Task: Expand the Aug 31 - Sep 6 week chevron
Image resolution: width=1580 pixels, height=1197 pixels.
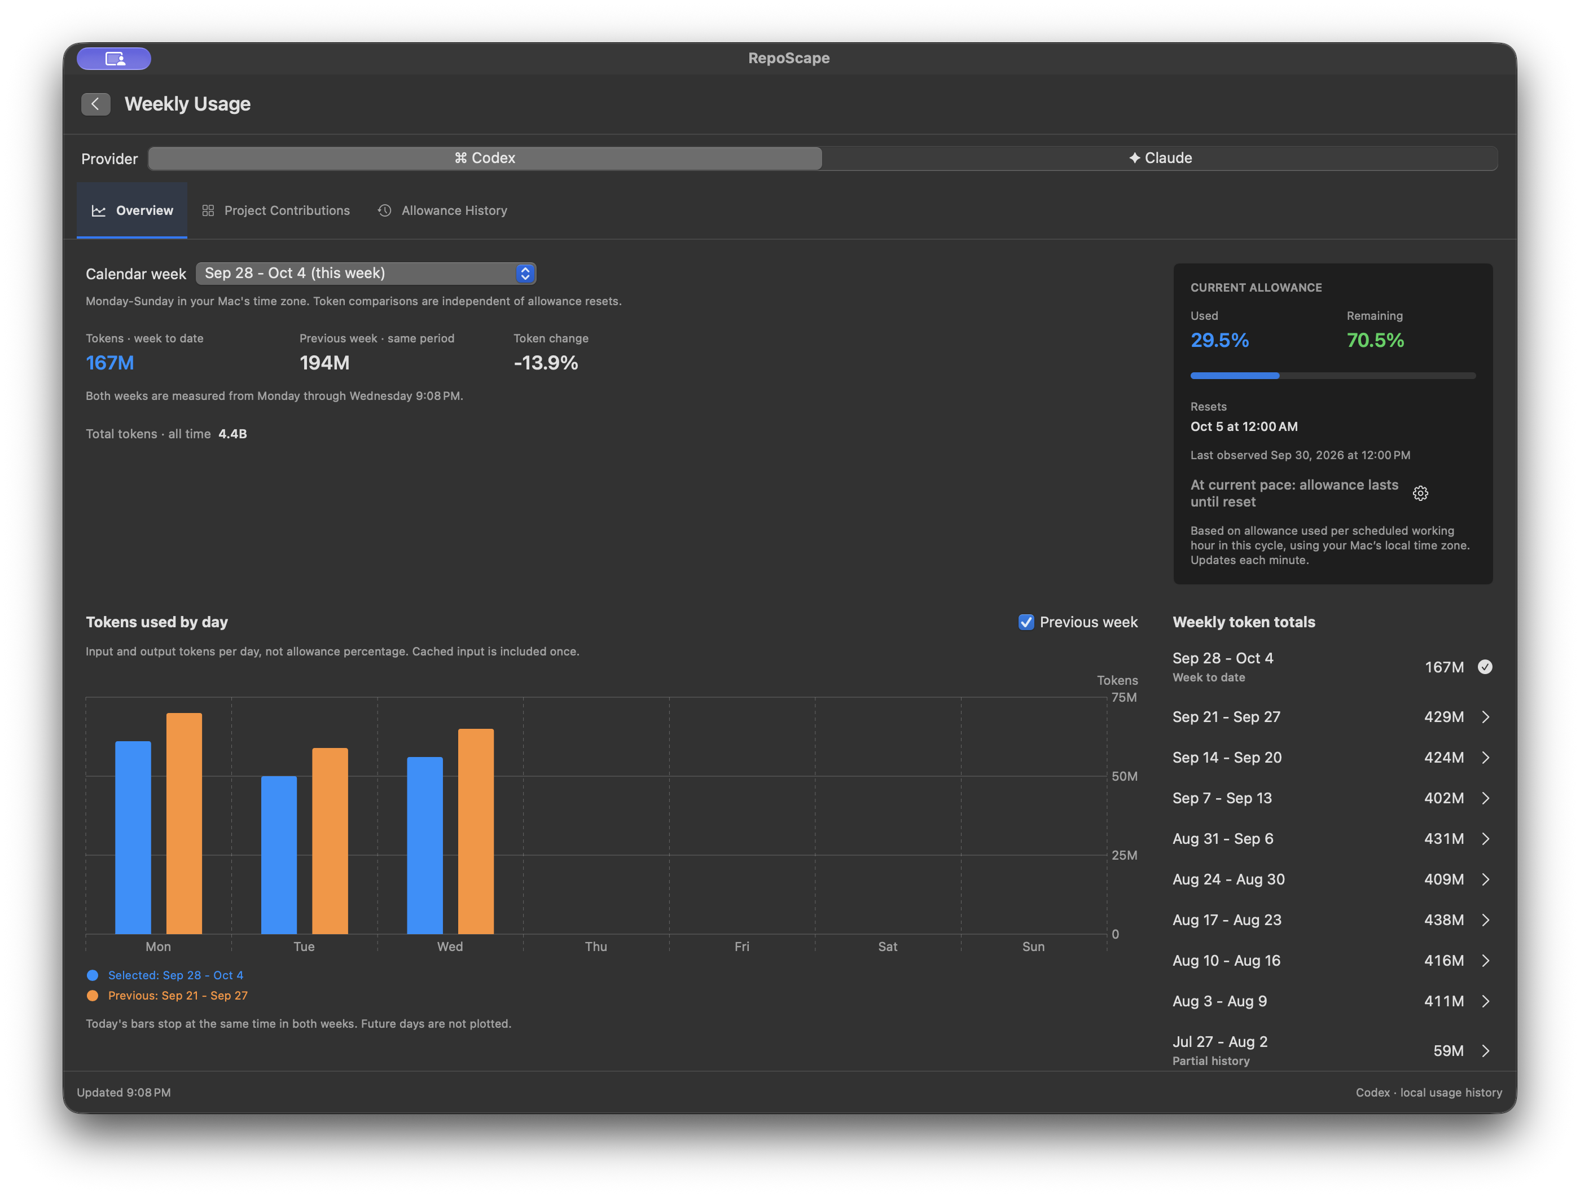Action: 1486,839
